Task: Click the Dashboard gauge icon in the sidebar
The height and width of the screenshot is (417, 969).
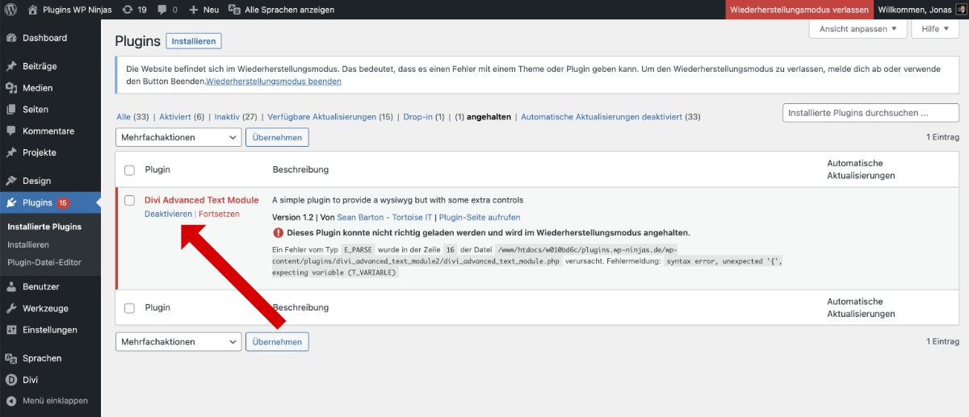Action: 11,38
